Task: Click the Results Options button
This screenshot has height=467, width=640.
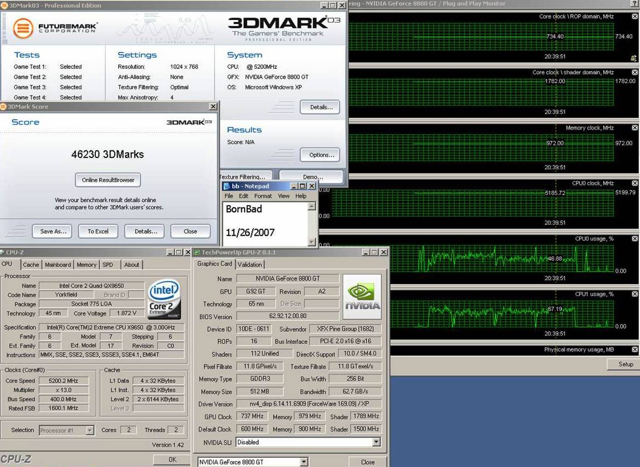Action: (319, 155)
